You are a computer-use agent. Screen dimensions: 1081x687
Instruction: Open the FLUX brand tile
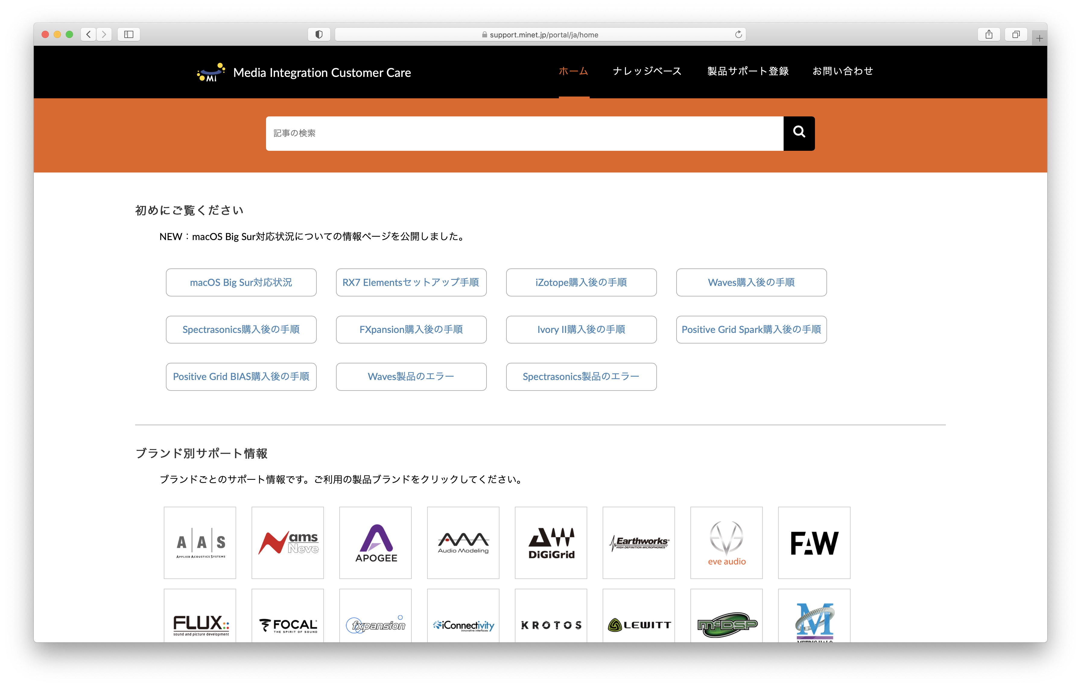(200, 616)
